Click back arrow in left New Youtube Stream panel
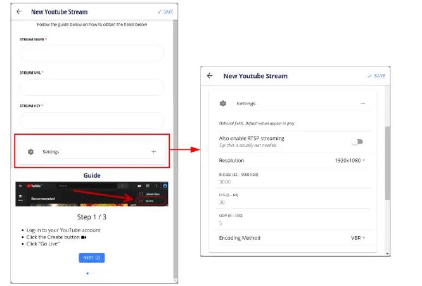 19,11
